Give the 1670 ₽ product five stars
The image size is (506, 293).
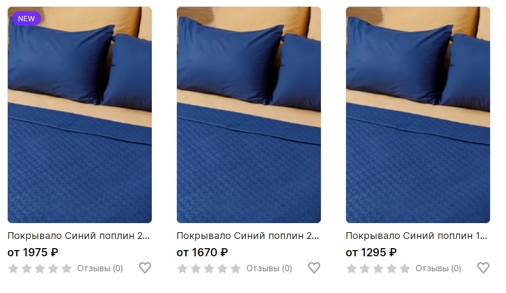[x=235, y=268]
